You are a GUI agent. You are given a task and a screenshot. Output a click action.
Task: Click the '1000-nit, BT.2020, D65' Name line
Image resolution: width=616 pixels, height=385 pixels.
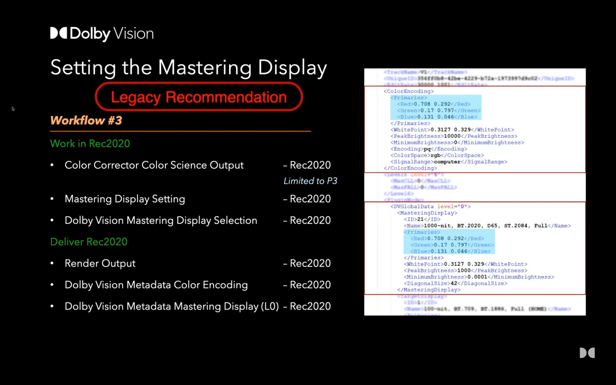[487, 226]
